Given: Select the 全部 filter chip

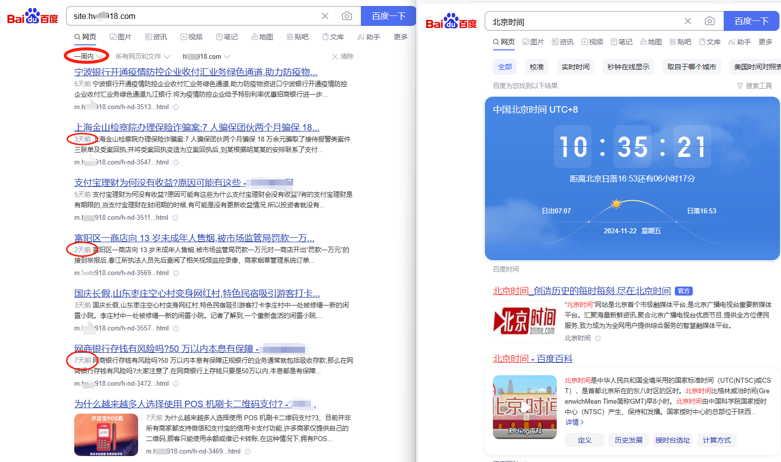Looking at the screenshot, I should 505,67.
